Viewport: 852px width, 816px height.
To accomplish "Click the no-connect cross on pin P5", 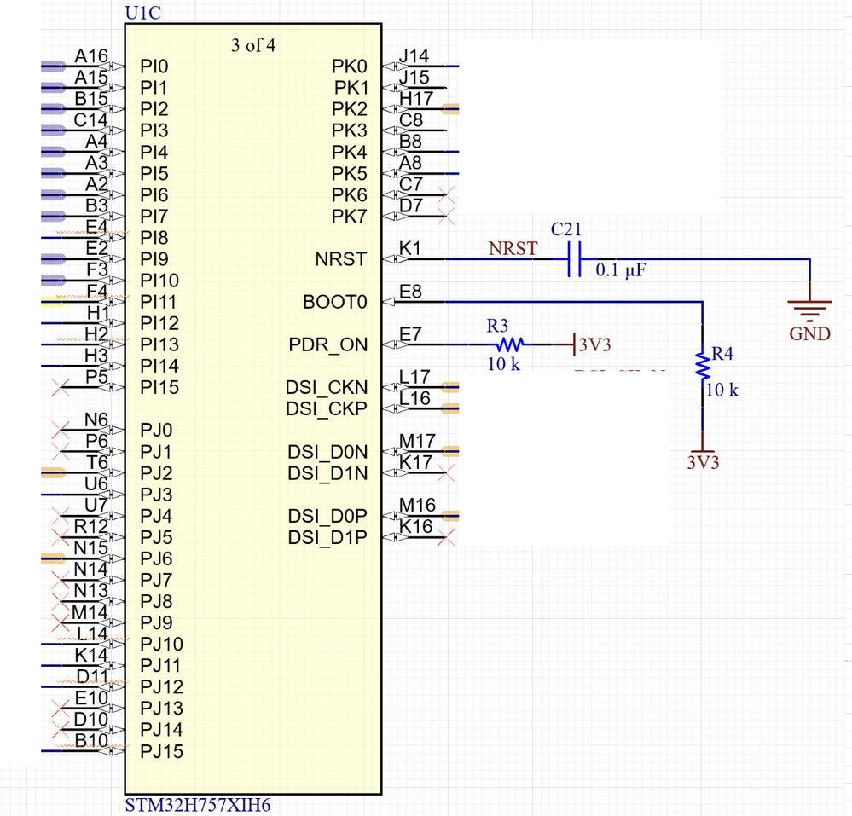I will click(61, 387).
